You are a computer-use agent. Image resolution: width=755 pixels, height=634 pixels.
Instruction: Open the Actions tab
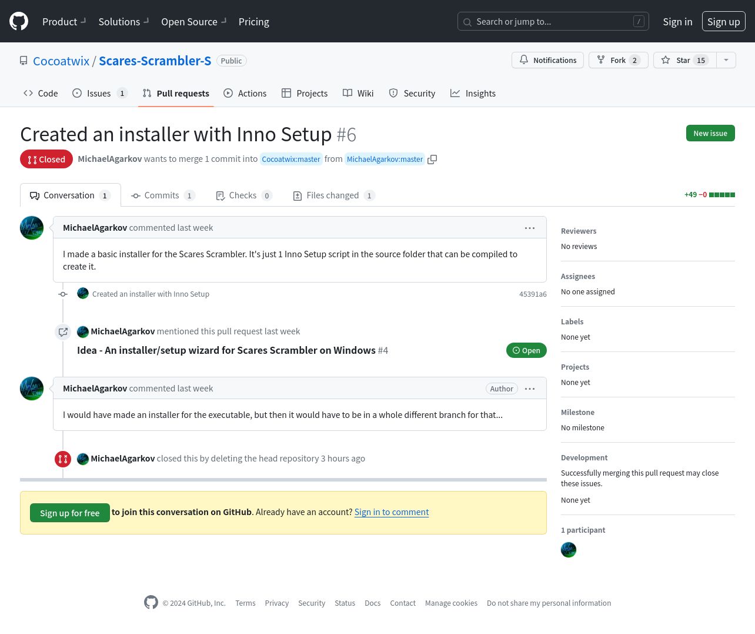click(245, 93)
